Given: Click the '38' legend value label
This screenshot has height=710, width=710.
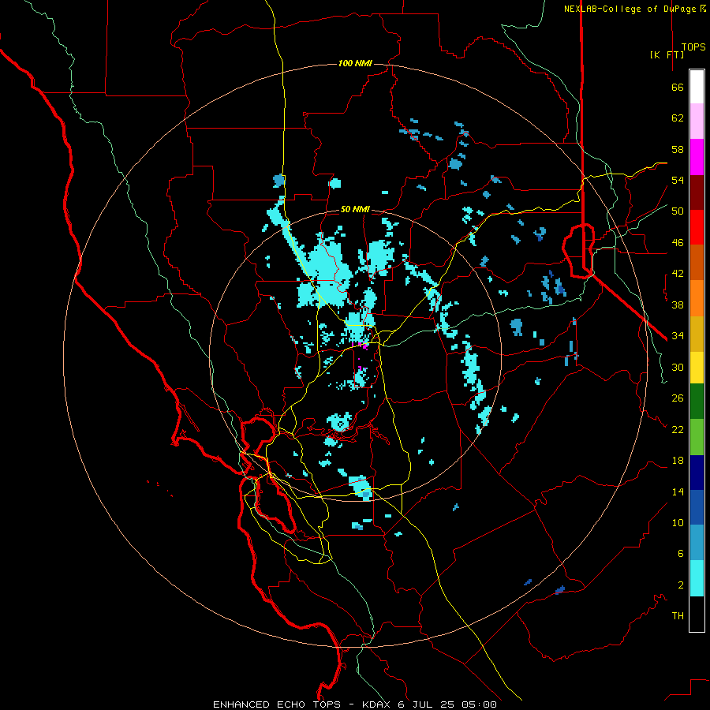Looking at the screenshot, I should tap(678, 305).
